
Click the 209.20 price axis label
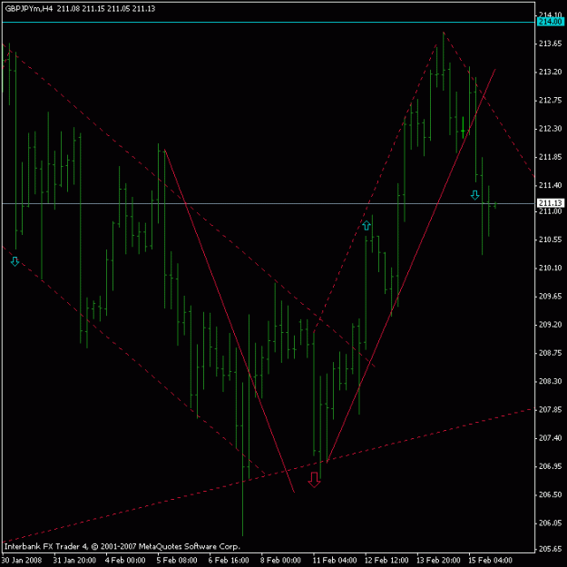pos(550,325)
